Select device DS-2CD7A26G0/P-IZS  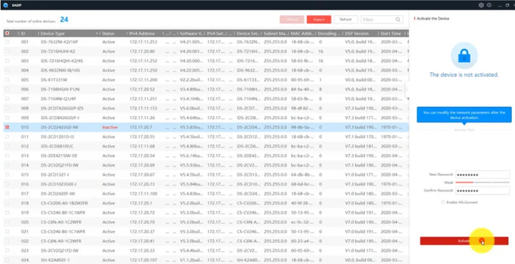coord(62,108)
